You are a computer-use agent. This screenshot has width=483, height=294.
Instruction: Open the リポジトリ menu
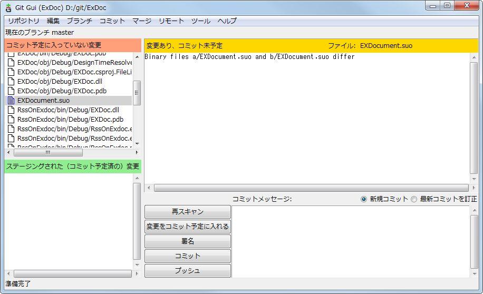click(23, 21)
